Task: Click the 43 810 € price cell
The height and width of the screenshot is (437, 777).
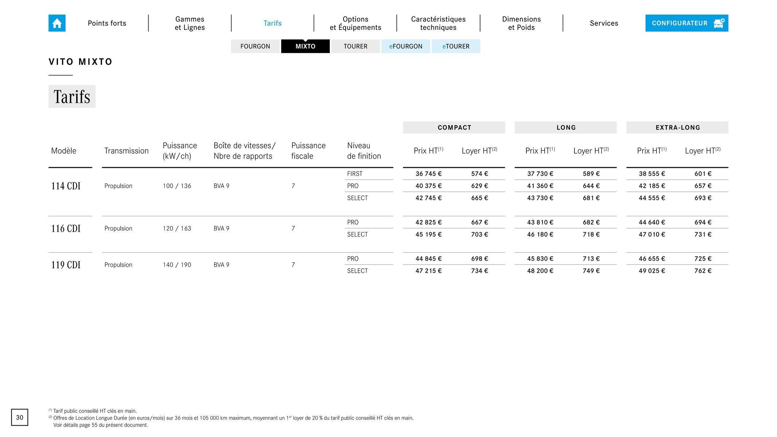Action: (x=540, y=222)
